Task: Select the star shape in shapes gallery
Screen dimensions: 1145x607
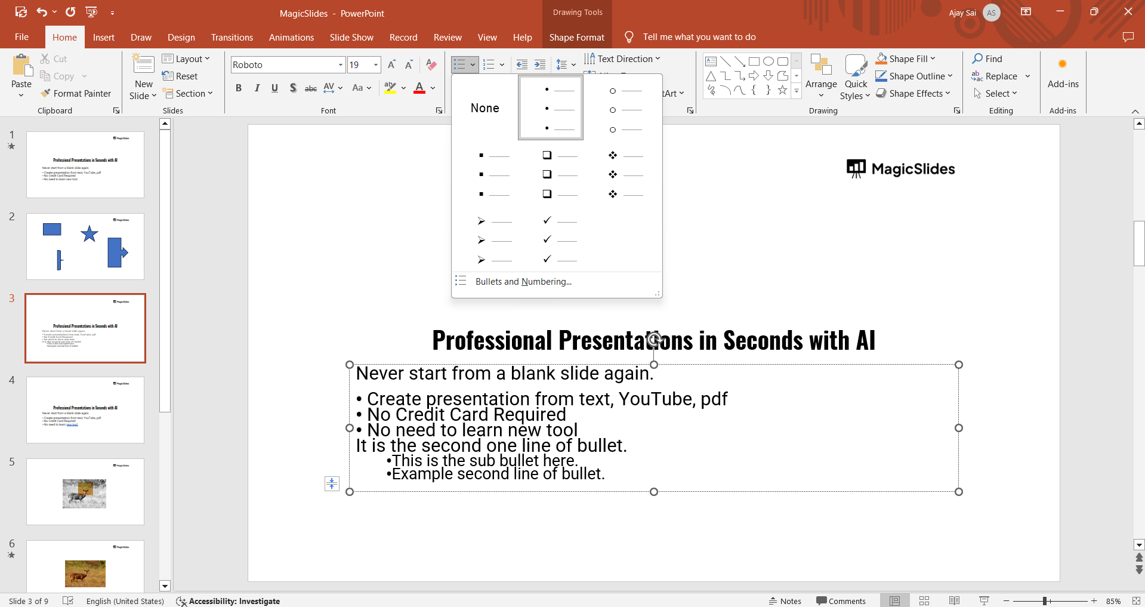Action: [782, 90]
